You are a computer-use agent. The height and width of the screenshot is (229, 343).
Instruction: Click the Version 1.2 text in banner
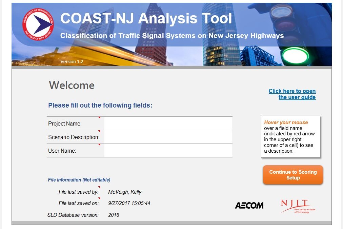pyautogui.click(x=72, y=62)
